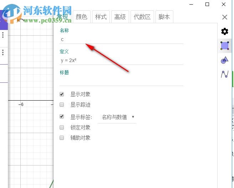
Task: Uncheck the 显示对象 checkbox
Action: [x=62, y=94]
